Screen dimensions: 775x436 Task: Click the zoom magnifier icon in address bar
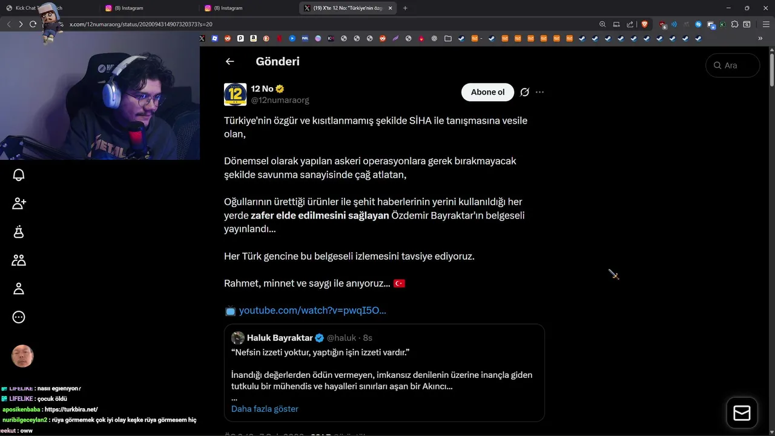(602, 24)
